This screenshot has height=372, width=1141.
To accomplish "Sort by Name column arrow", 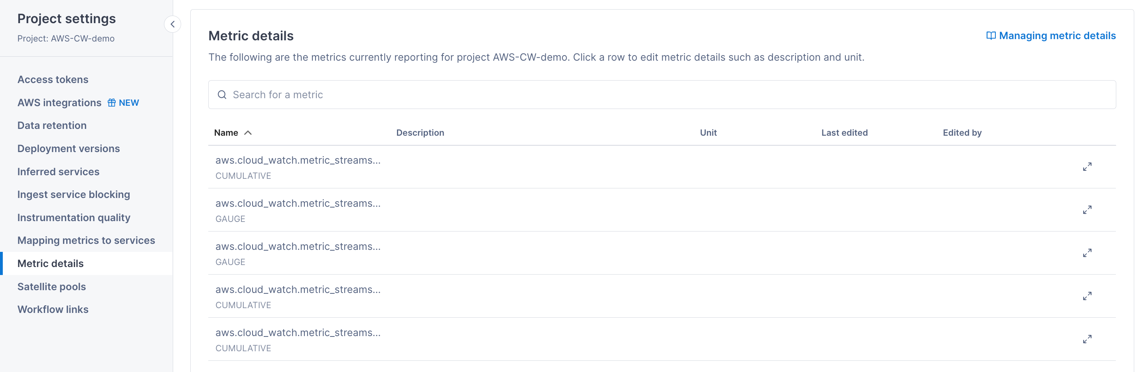I will coord(248,133).
